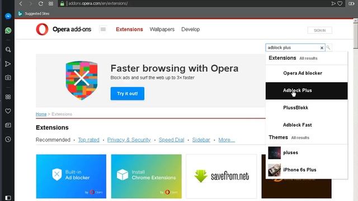Image resolution: width=358 pixels, height=201 pixels.
Task: Select Adblock Plus suggestion
Action: point(307,90)
